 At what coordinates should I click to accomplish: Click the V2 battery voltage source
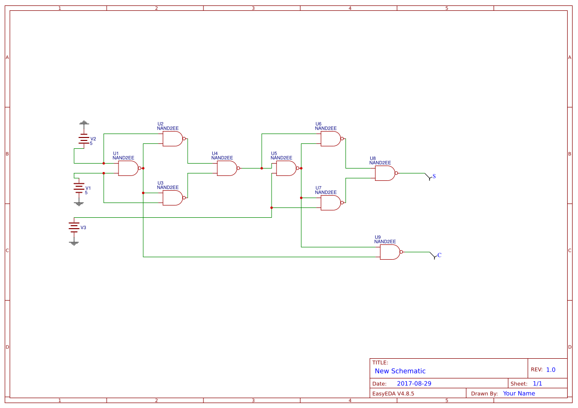click(84, 139)
